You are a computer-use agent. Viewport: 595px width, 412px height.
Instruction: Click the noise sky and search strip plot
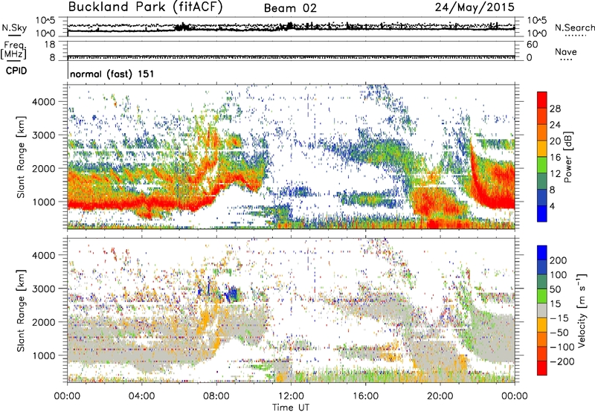coord(291,27)
